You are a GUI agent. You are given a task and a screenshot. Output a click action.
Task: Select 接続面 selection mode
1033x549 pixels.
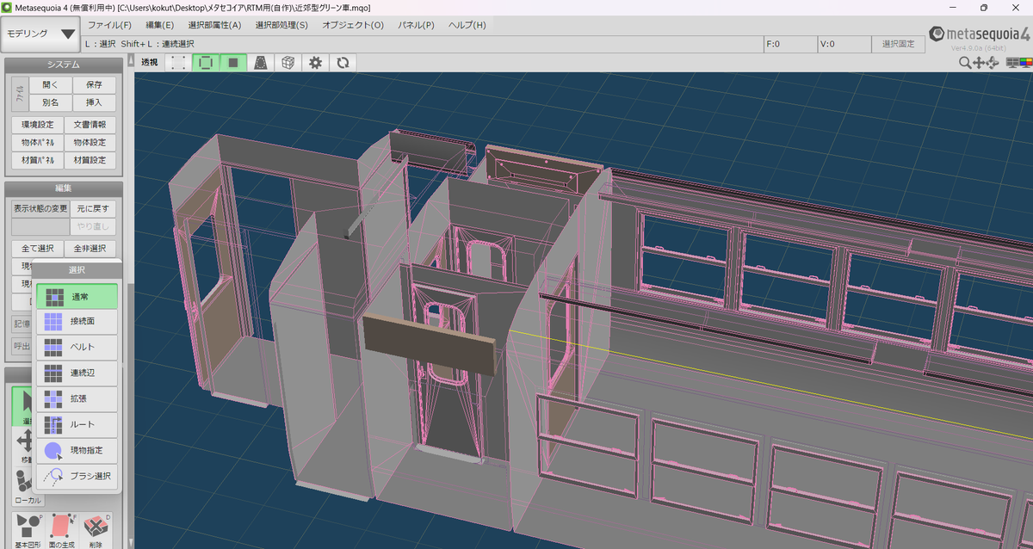click(x=77, y=322)
